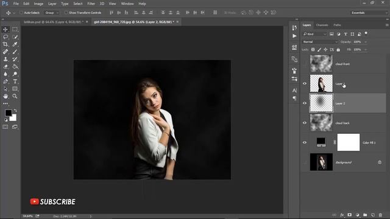
Task: Open the blending mode Normal dropdown
Action: pyautogui.click(x=320, y=42)
